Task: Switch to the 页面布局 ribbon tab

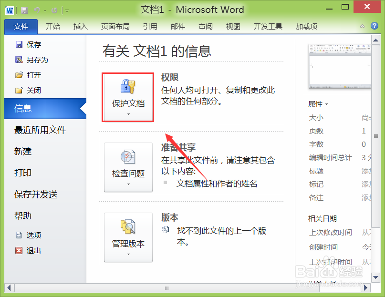Action: coord(115,27)
